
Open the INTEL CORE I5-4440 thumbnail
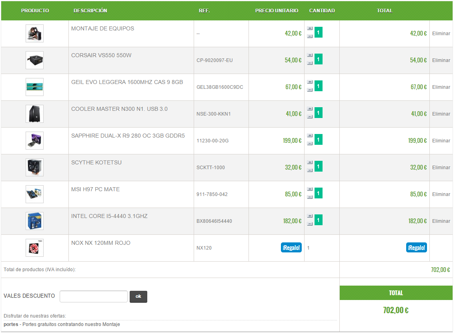pos(34,221)
